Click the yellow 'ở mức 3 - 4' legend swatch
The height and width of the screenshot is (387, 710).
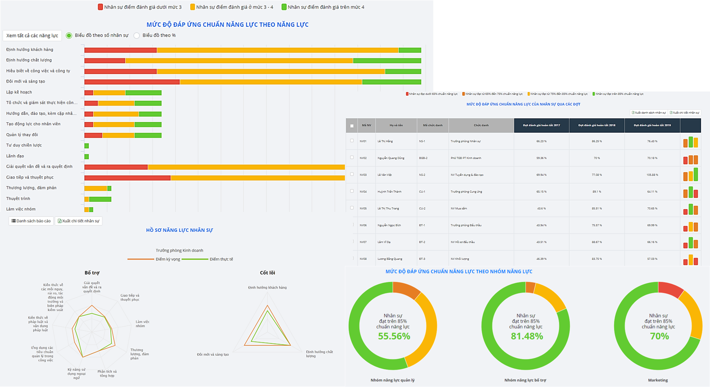(193, 7)
